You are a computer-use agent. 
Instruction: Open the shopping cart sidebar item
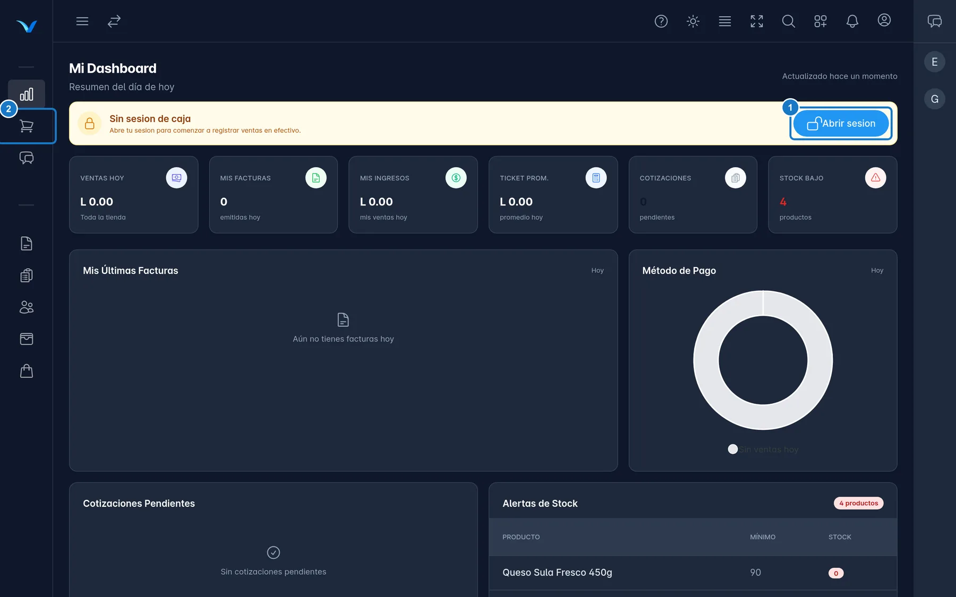[27, 126]
